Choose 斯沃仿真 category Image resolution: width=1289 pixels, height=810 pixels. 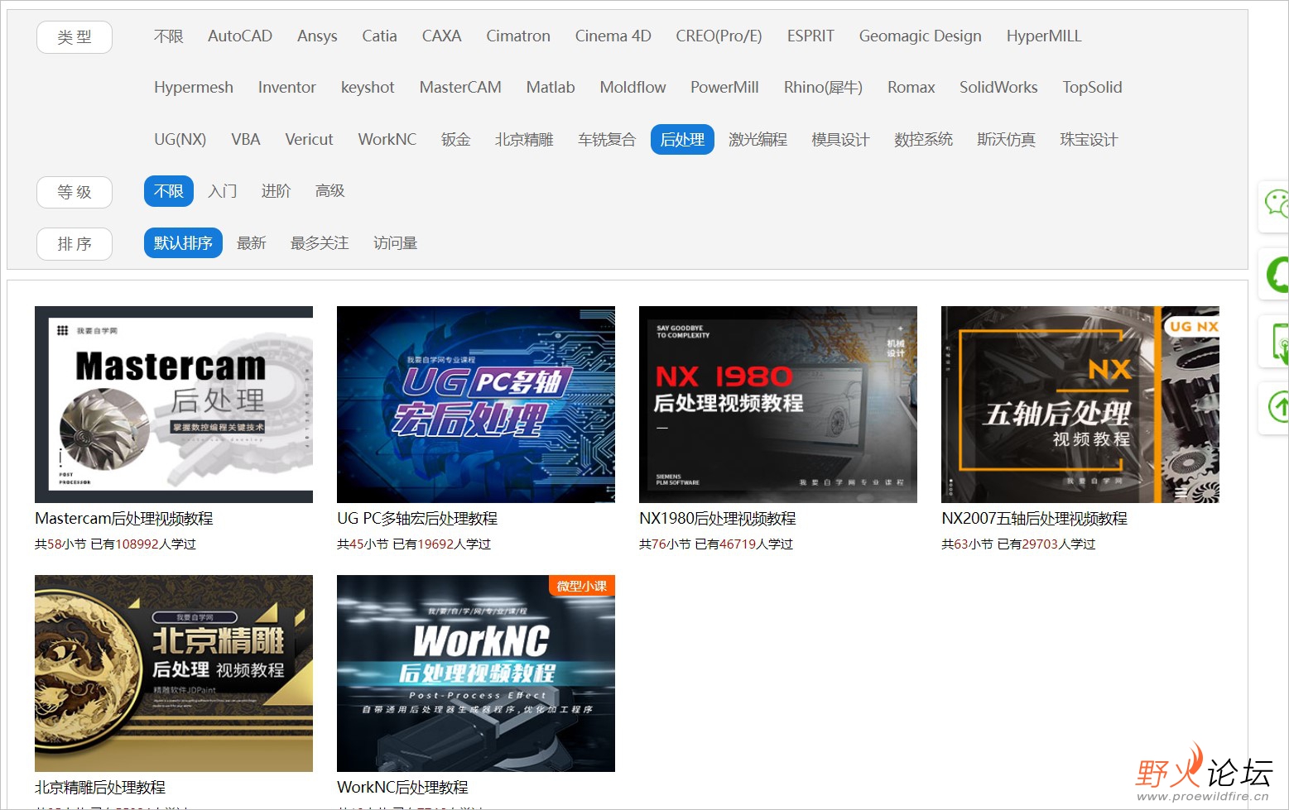(x=1006, y=140)
